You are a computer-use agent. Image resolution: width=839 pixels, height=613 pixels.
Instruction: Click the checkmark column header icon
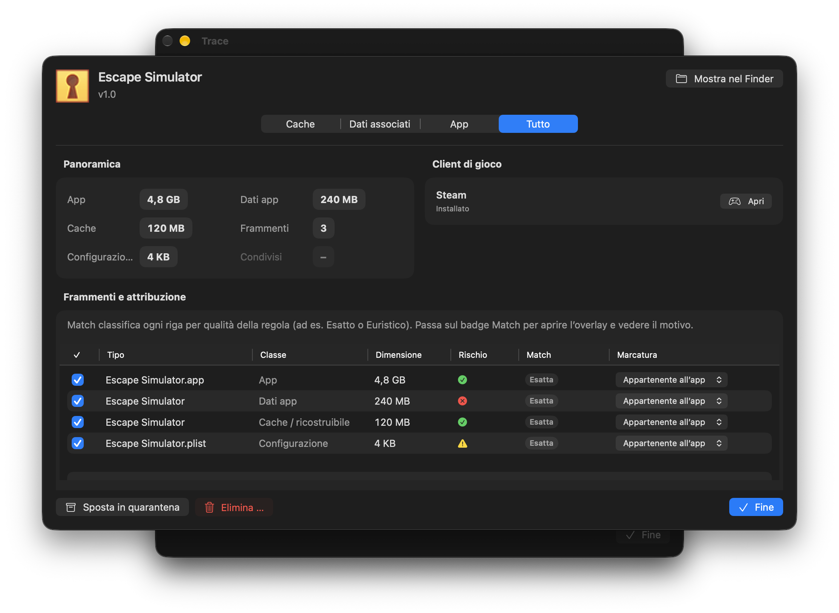click(x=77, y=355)
